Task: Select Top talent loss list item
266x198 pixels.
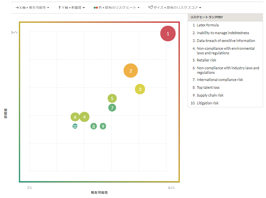Action: (x=208, y=87)
